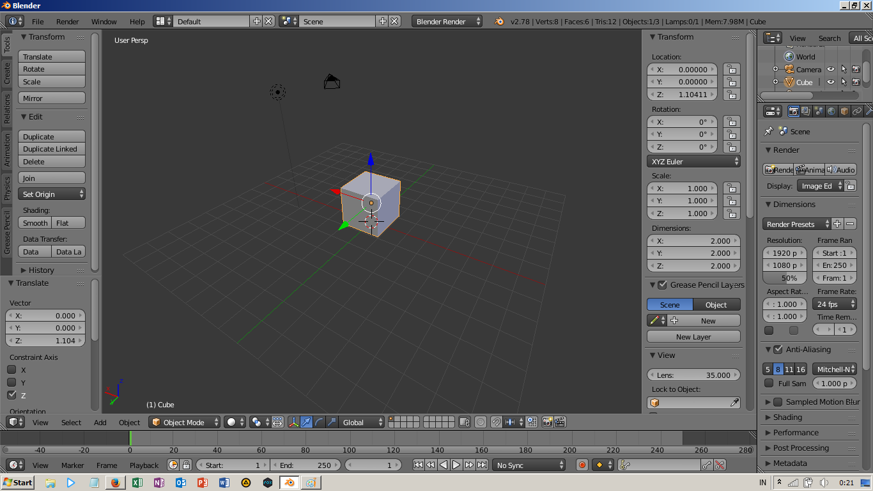Click the Object properties cube icon

pyautogui.click(x=844, y=111)
